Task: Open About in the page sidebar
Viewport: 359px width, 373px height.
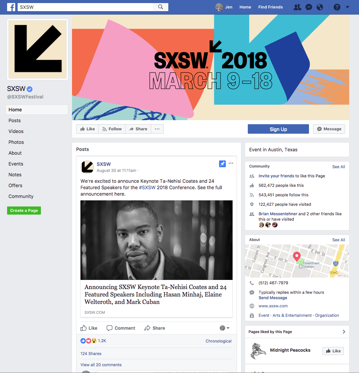Action: [x=15, y=153]
